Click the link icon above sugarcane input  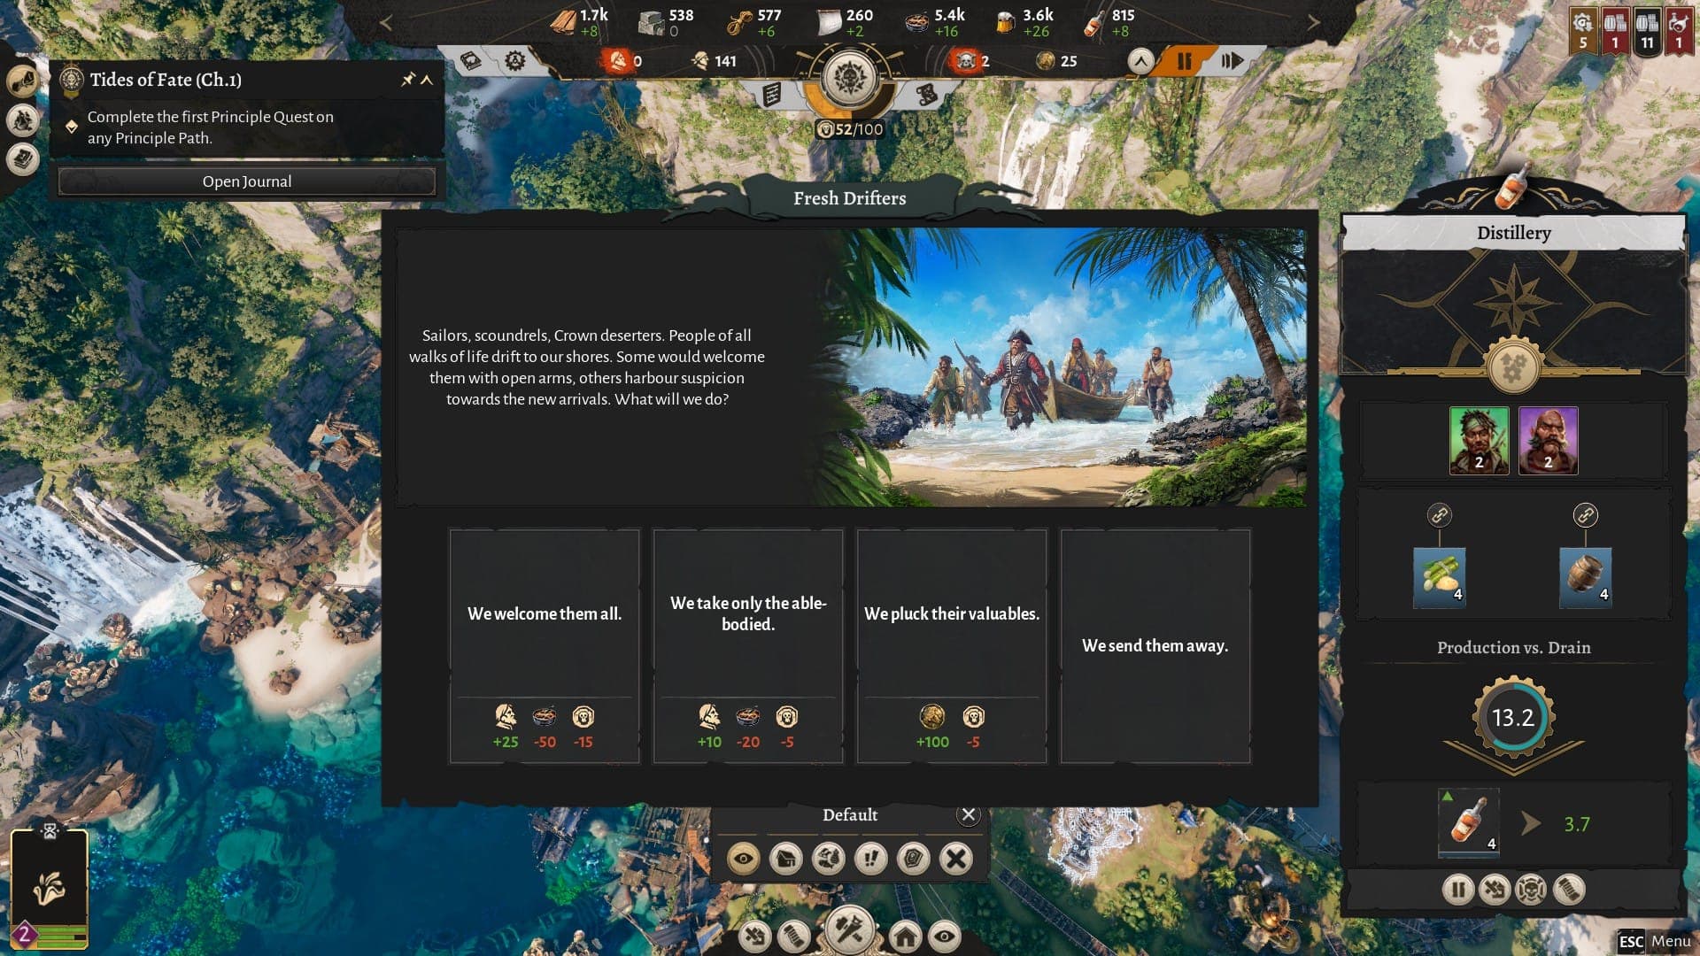[1440, 515]
